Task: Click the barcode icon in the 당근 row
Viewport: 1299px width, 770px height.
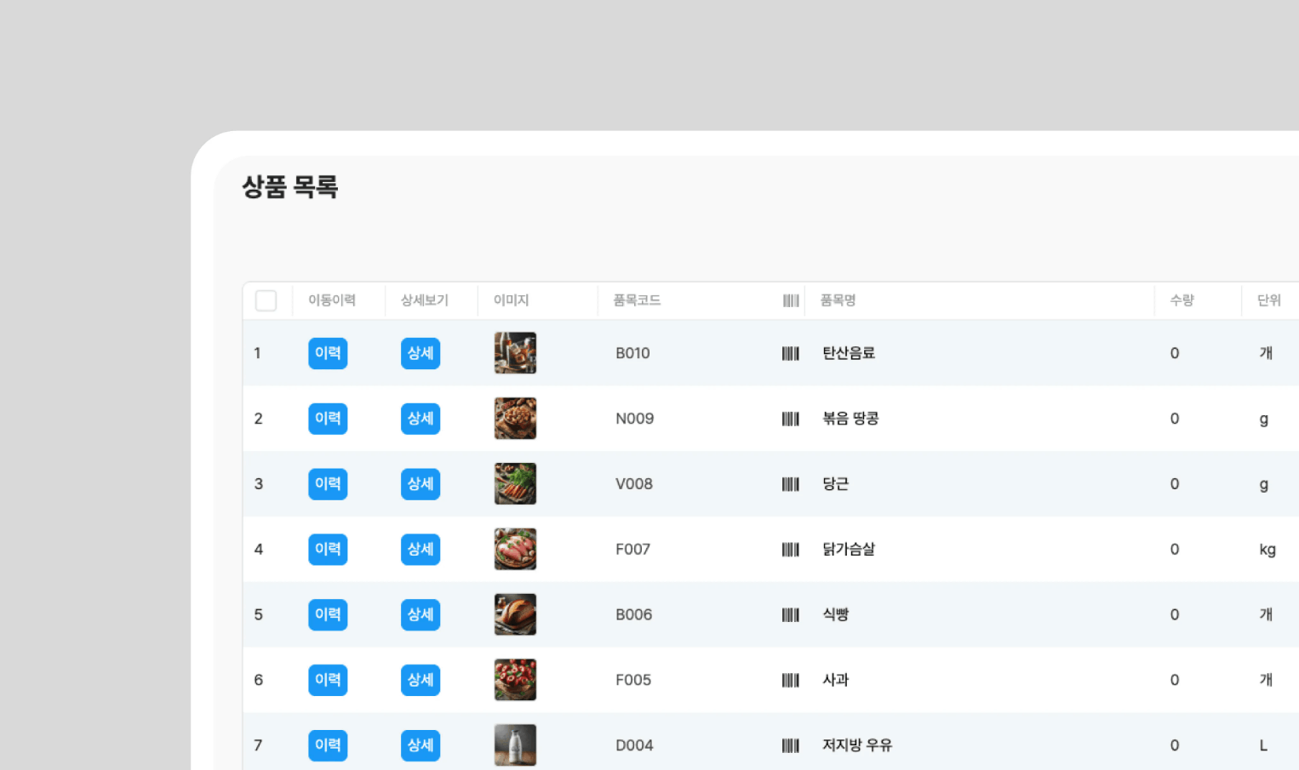Action: [x=791, y=484]
